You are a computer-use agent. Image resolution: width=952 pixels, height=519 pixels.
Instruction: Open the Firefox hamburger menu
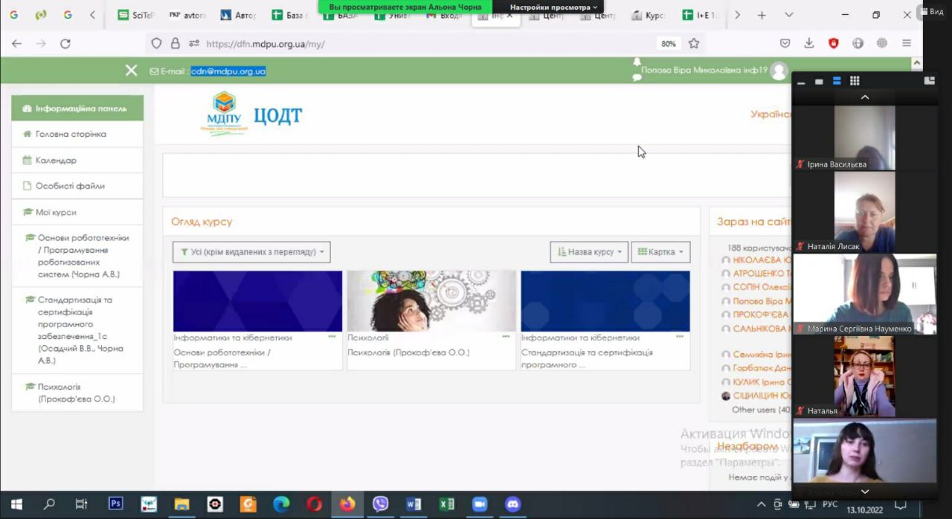[906, 44]
